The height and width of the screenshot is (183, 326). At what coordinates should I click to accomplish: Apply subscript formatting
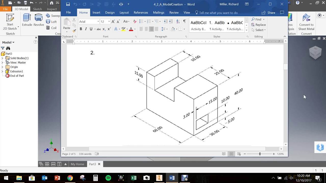tap(104, 29)
